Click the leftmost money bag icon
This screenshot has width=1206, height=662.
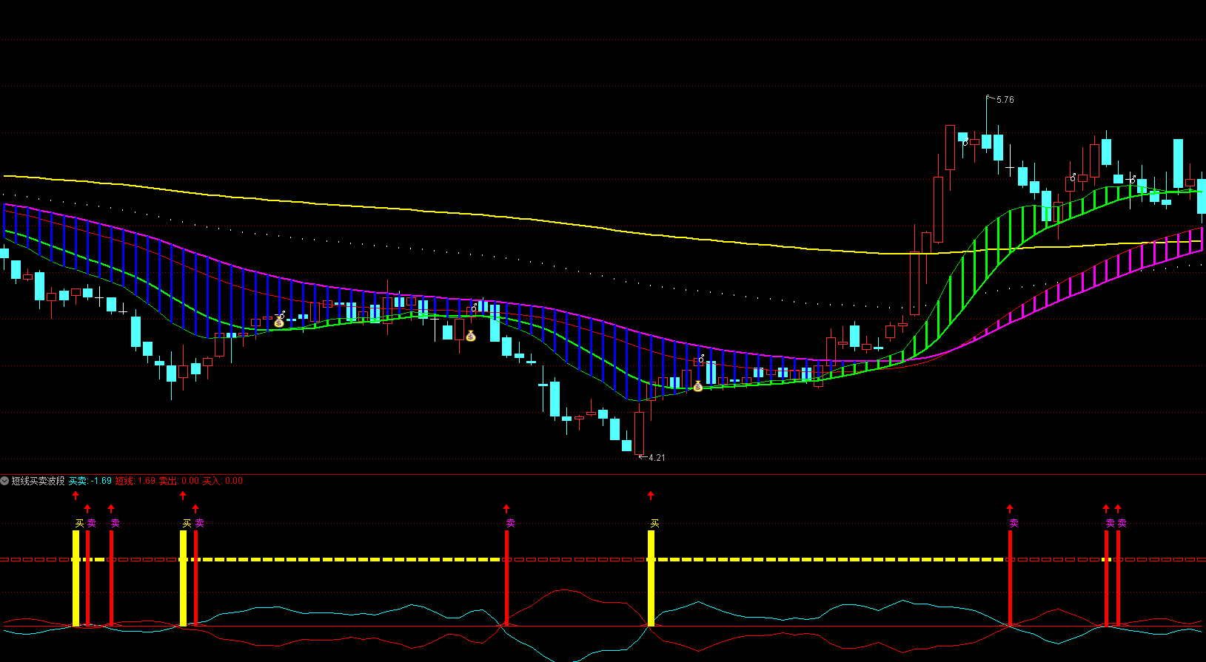tap(279, 322)
